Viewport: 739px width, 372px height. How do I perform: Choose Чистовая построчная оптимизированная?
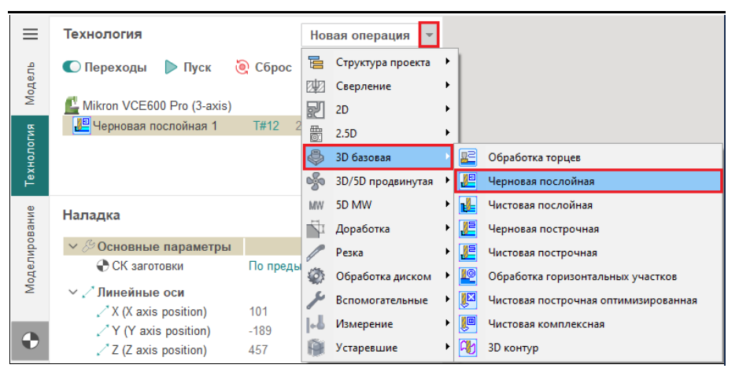592,300
